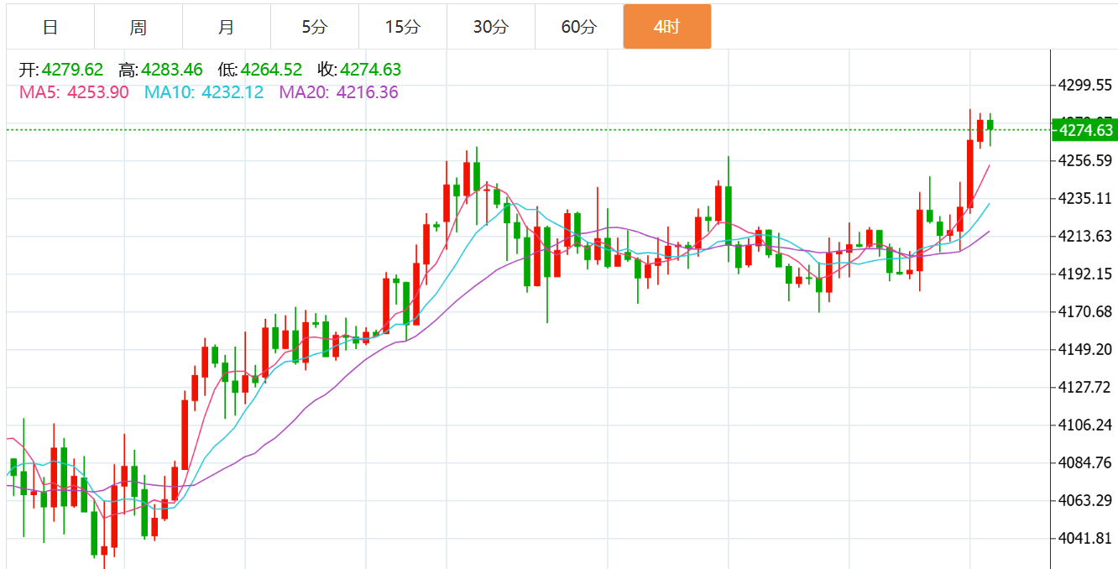Click the green 4274.63 current price label
Viewport: 1118px width, 569px height.
pyautogui.click(x=1084, y=130)
